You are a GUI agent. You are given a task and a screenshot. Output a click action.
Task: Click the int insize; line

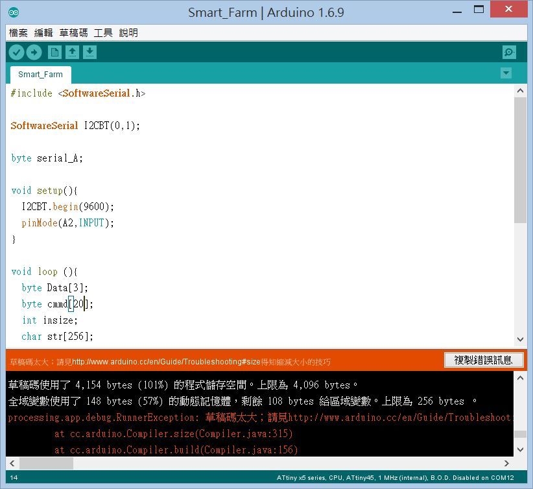click(x=50, y=320)
